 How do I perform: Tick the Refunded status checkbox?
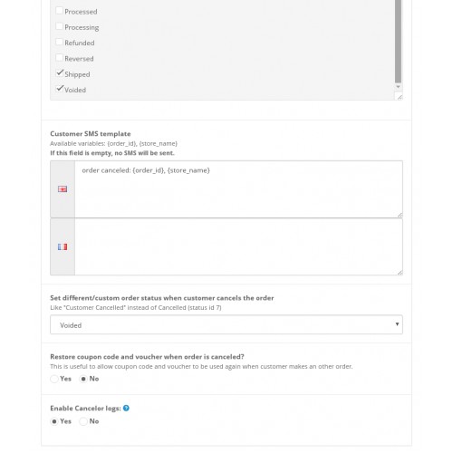59,43
